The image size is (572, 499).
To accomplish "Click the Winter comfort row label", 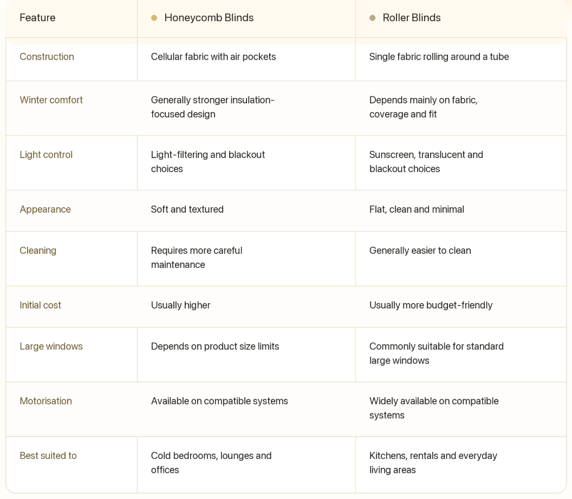I will click(51, 100).
